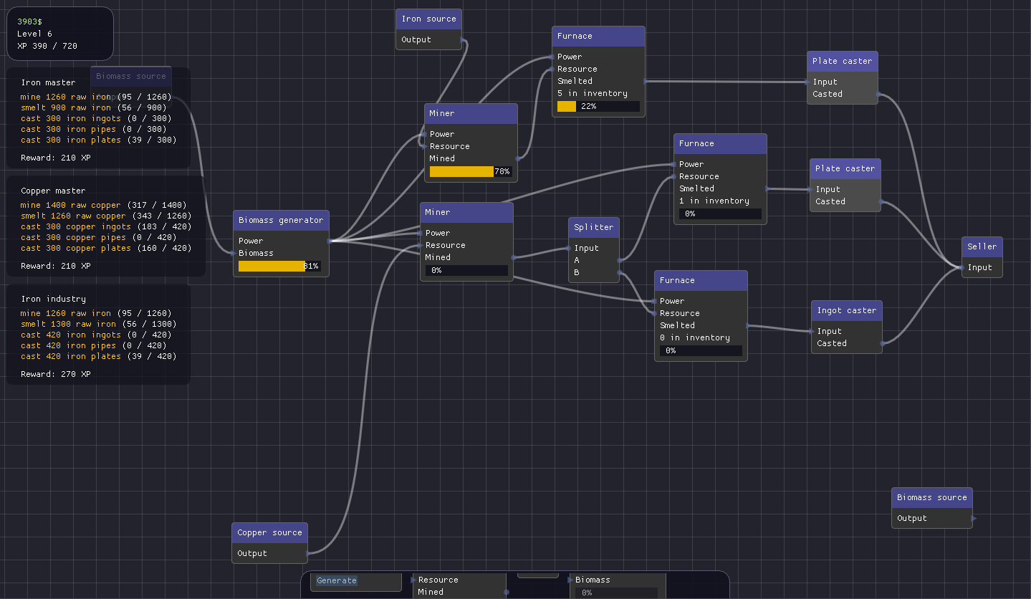Viewport: 1031px width, 599px height.
Task: Click the Biomass label in the bottom bar
Action: tap(593, 580)
